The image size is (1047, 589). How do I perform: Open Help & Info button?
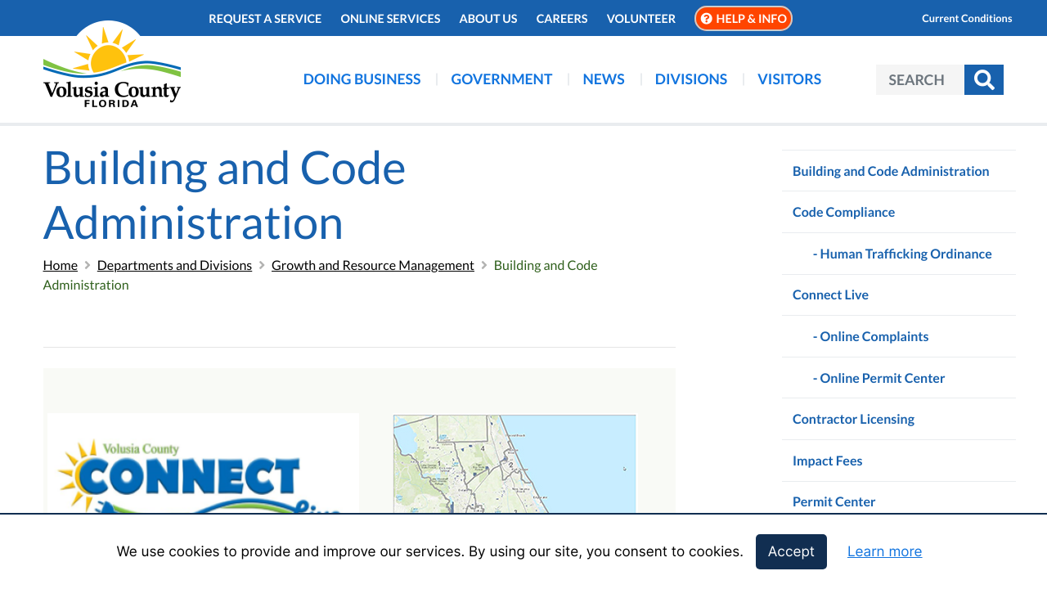click(744, 18)
